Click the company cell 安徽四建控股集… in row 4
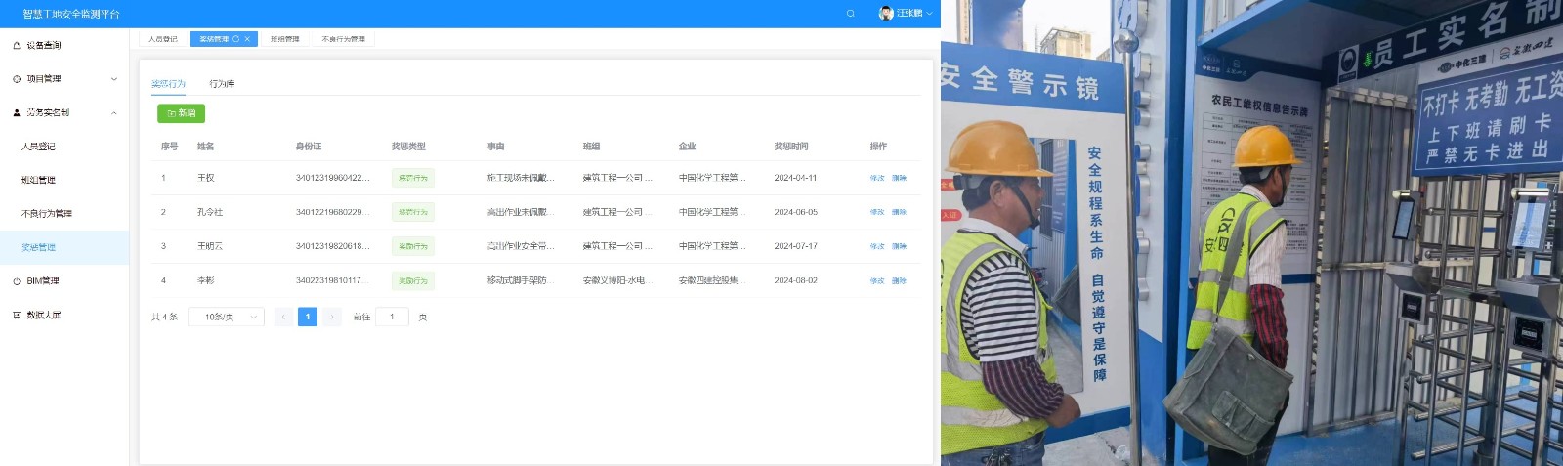 [712, 280]
